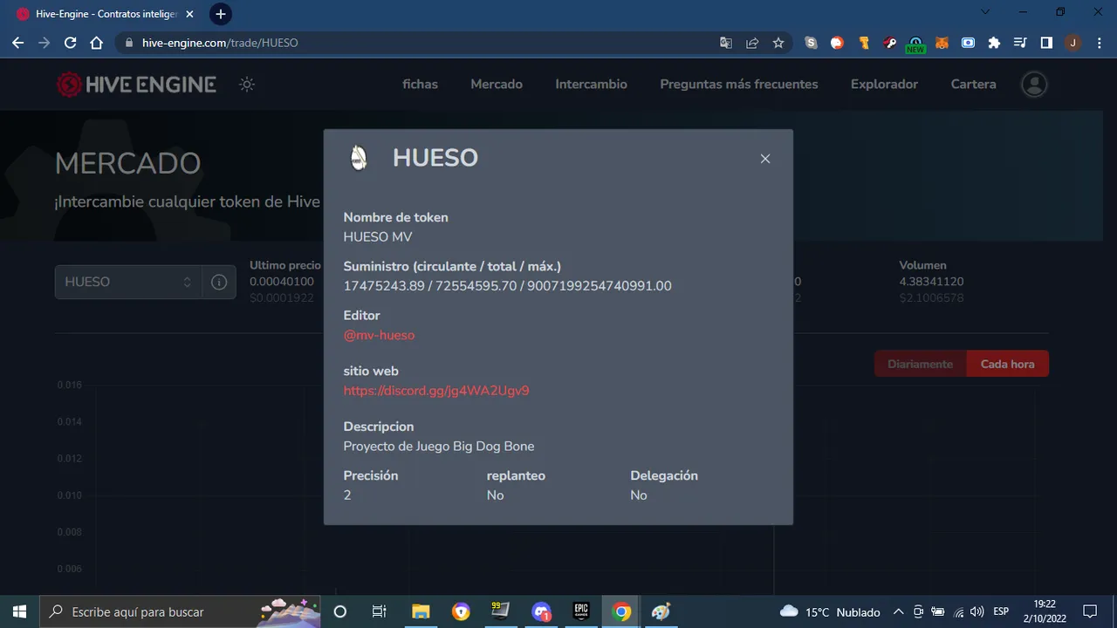Click the Windows taskbar search box
Screen dimensions: 1117x628
(x=181, y=611)
